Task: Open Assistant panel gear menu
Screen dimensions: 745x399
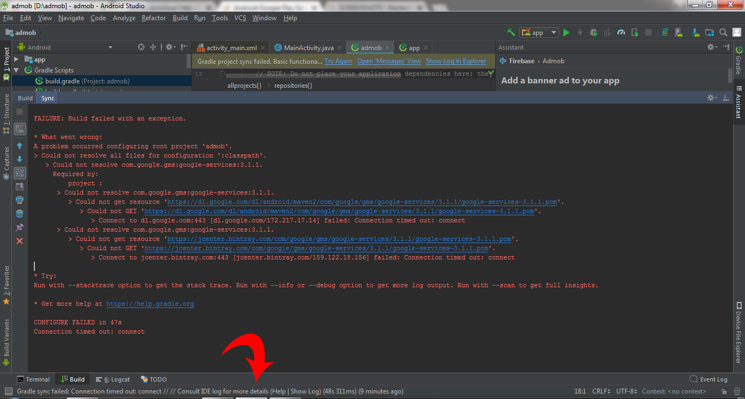Action: (x=712, y=47)
